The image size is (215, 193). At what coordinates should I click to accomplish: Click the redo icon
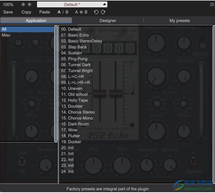click(x=103, y=12)
